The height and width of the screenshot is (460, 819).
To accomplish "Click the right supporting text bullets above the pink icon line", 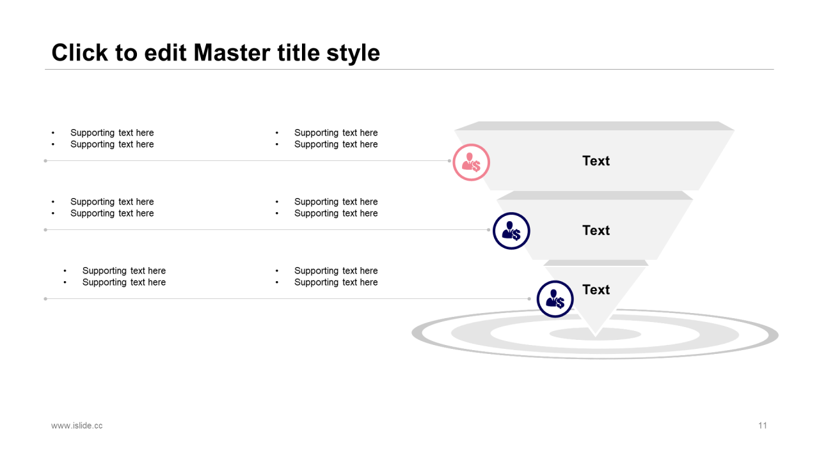I will [327, 139].
